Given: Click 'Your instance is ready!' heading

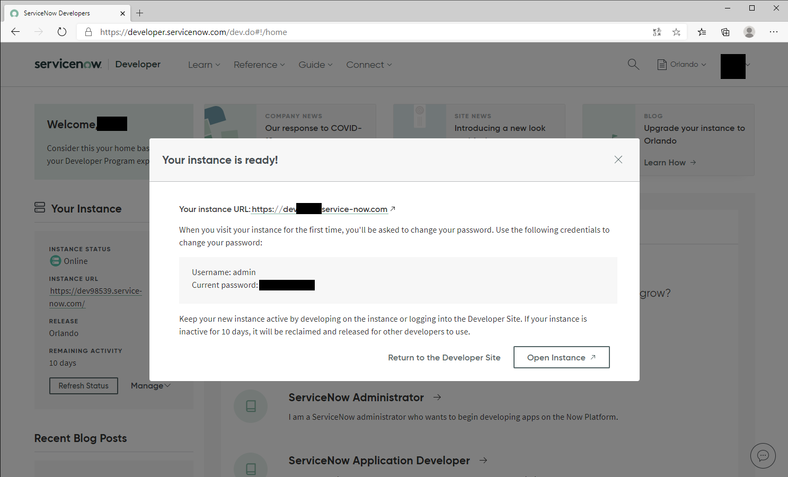Looking at the screenshot, I should 220,160.
